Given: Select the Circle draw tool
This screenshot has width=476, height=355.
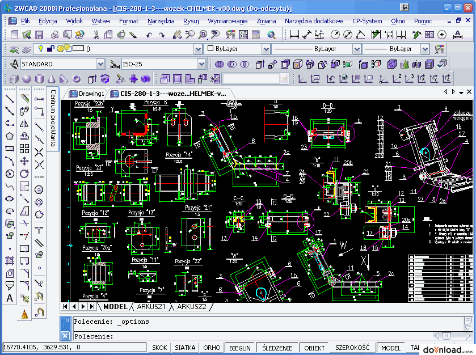Looking at the screenshot, I should click(10, 174).
